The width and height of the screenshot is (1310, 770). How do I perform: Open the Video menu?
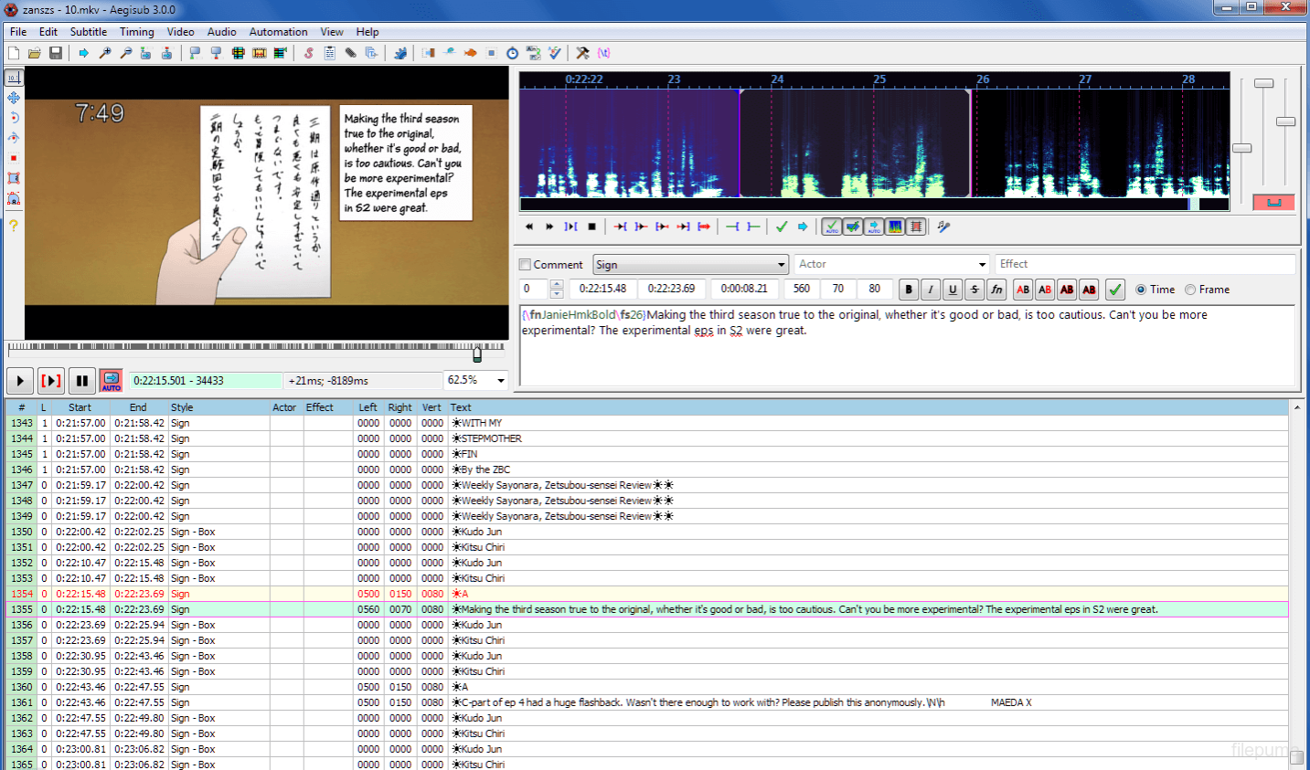pyautogui.click(x=180, y=32)
